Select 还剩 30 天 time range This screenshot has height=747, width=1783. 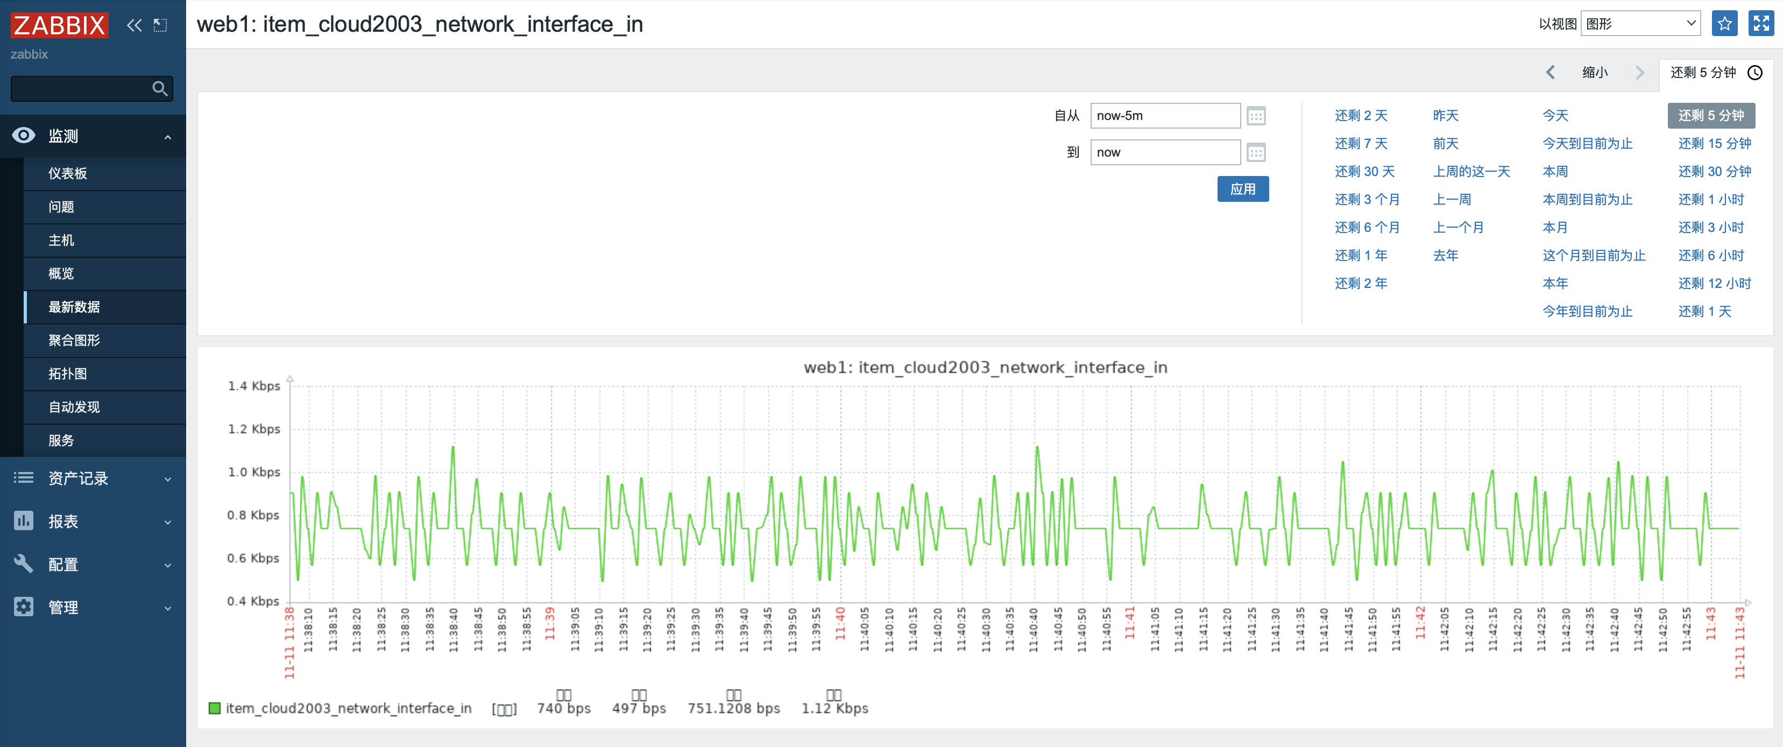[1364, 171]
